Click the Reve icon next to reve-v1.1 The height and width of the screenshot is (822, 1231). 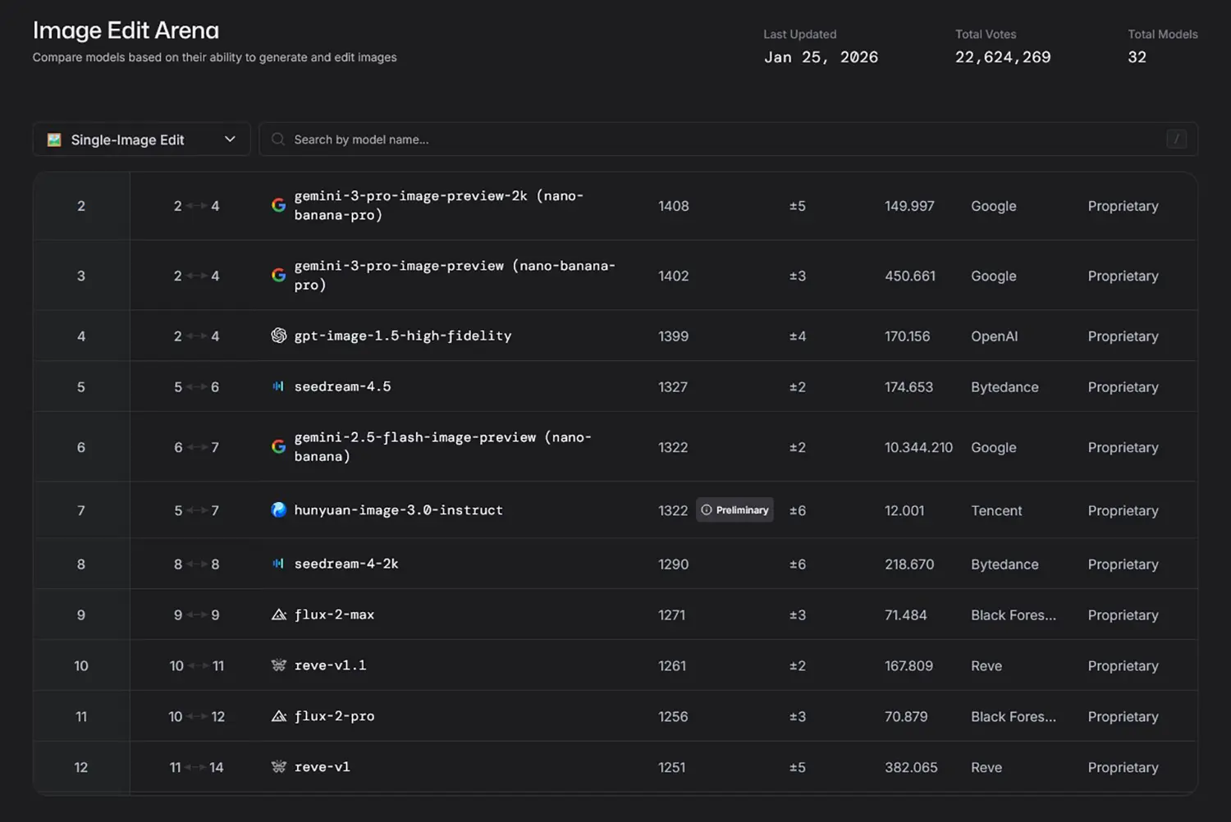coord(279,665)
